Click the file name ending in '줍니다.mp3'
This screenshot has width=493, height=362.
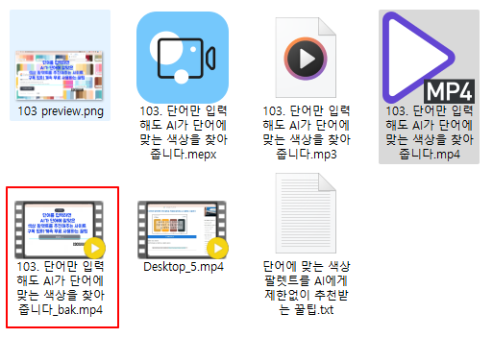click(307, 133)
